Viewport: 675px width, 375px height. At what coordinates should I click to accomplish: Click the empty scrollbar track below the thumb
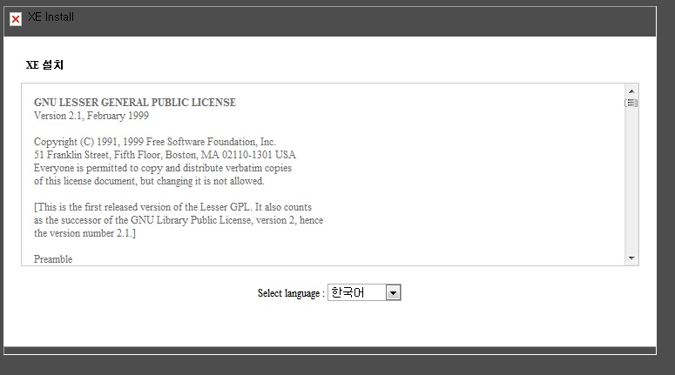pyautogui.click(x=631, y=183)
